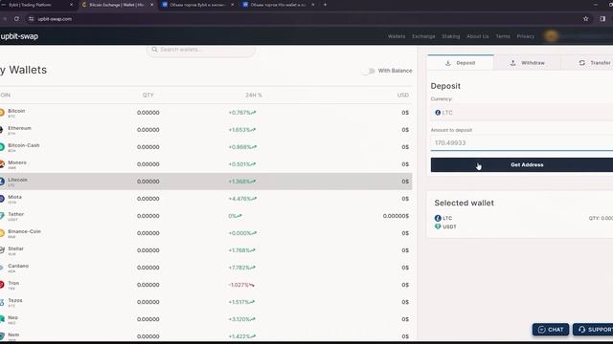Open the Currency LTC dropdown

coord(522,113)
